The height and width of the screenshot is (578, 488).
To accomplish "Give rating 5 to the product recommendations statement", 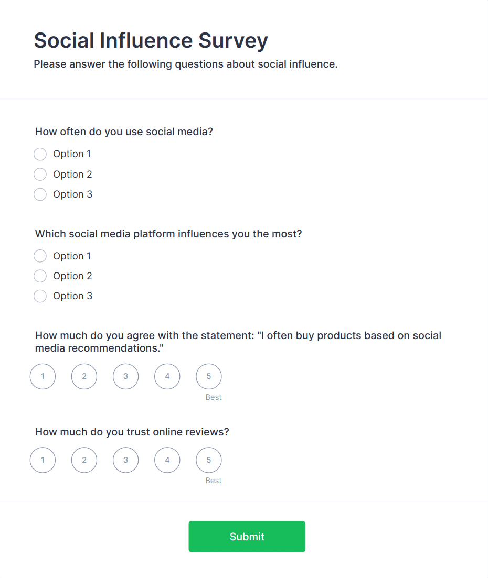I will click(208, 376).
